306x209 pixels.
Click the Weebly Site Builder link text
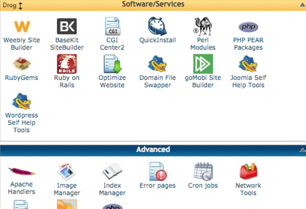coord(22,44)
